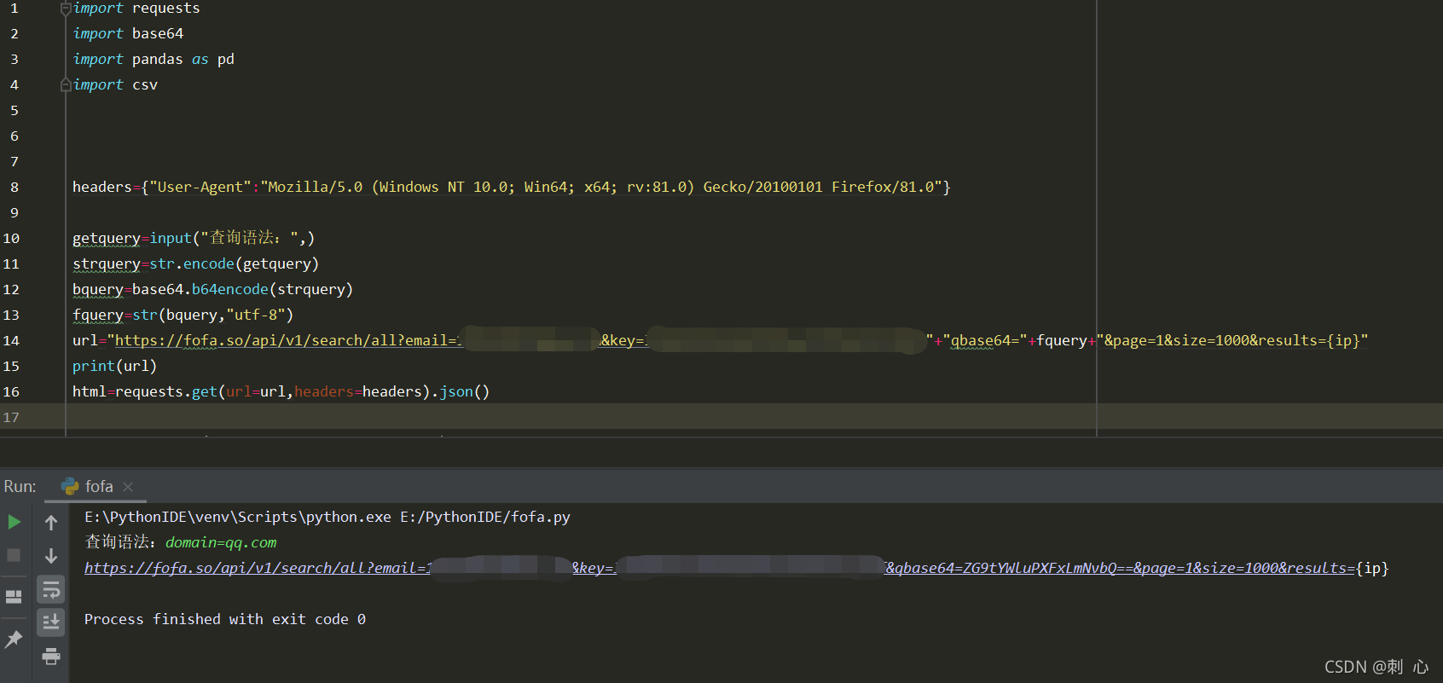Pin the Run tab
The image size is (1443, 683).
point(14,639)
